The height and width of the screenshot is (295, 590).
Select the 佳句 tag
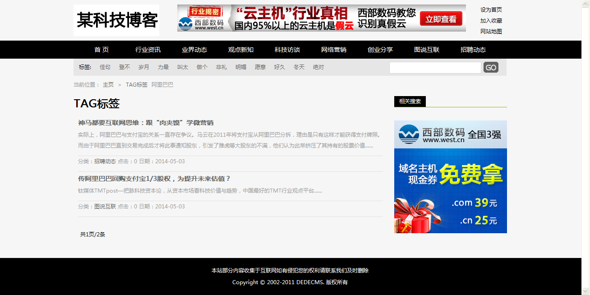click(105, 67)
